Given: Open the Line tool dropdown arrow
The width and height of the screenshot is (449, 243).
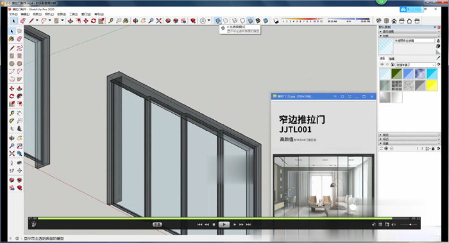Looking at the screenshot, I should (37, 21).
